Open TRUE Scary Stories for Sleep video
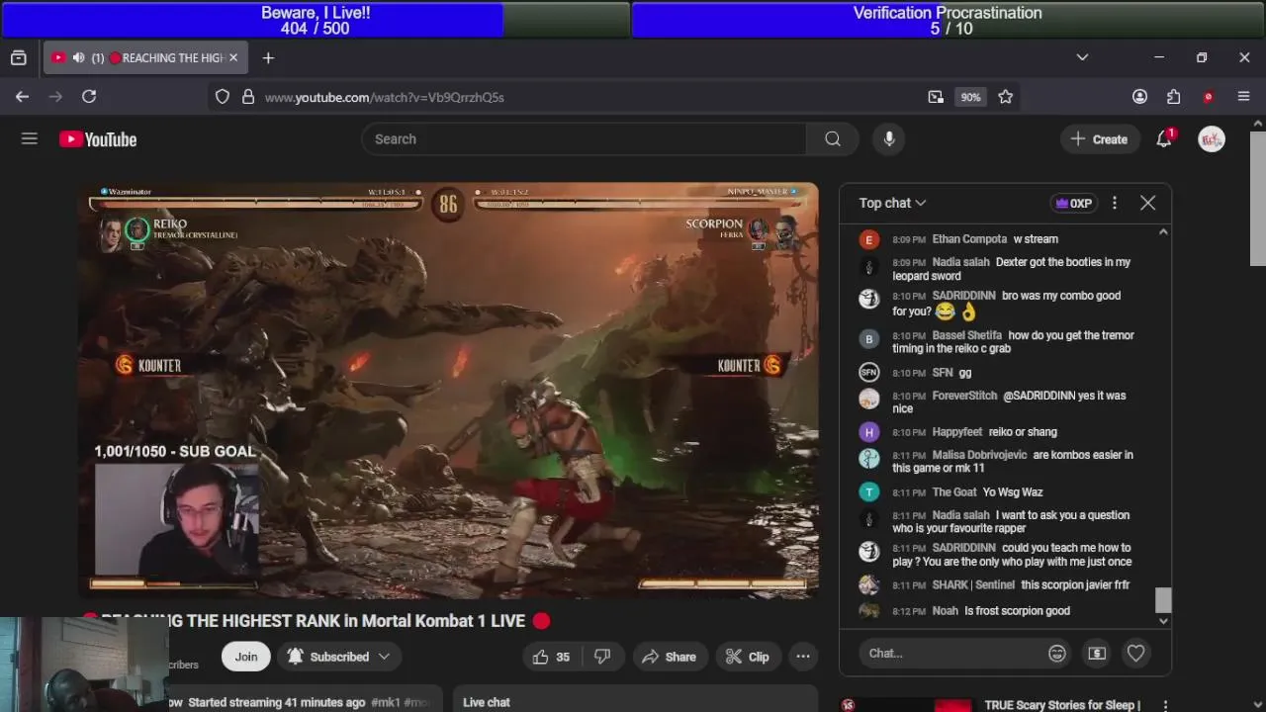This screenshot has height=712, width=1266. (x=1062, y=705)
